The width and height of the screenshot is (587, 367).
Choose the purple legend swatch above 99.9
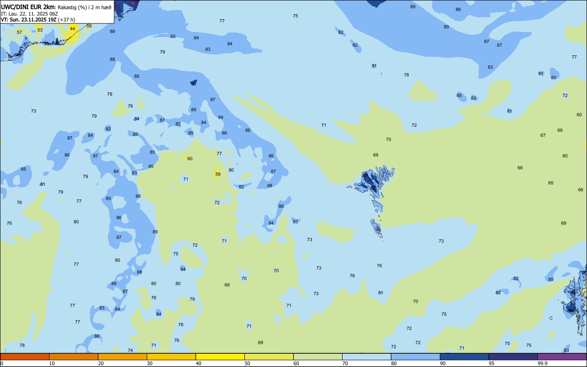pos(562,356)
